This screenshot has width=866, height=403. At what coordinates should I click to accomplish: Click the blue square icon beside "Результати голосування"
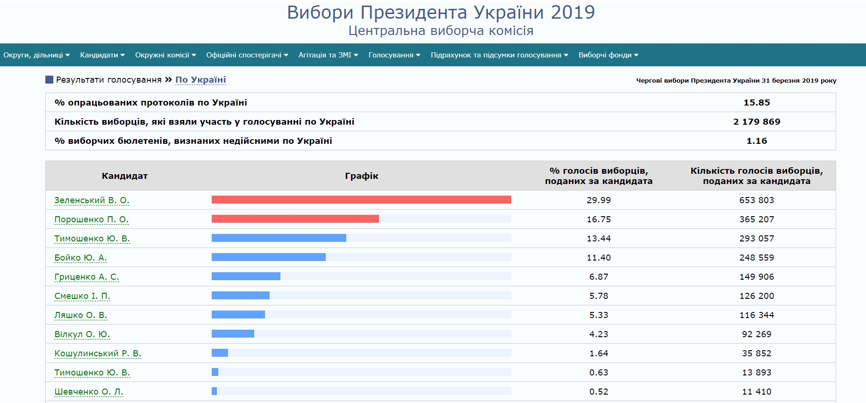pos(49,80)
